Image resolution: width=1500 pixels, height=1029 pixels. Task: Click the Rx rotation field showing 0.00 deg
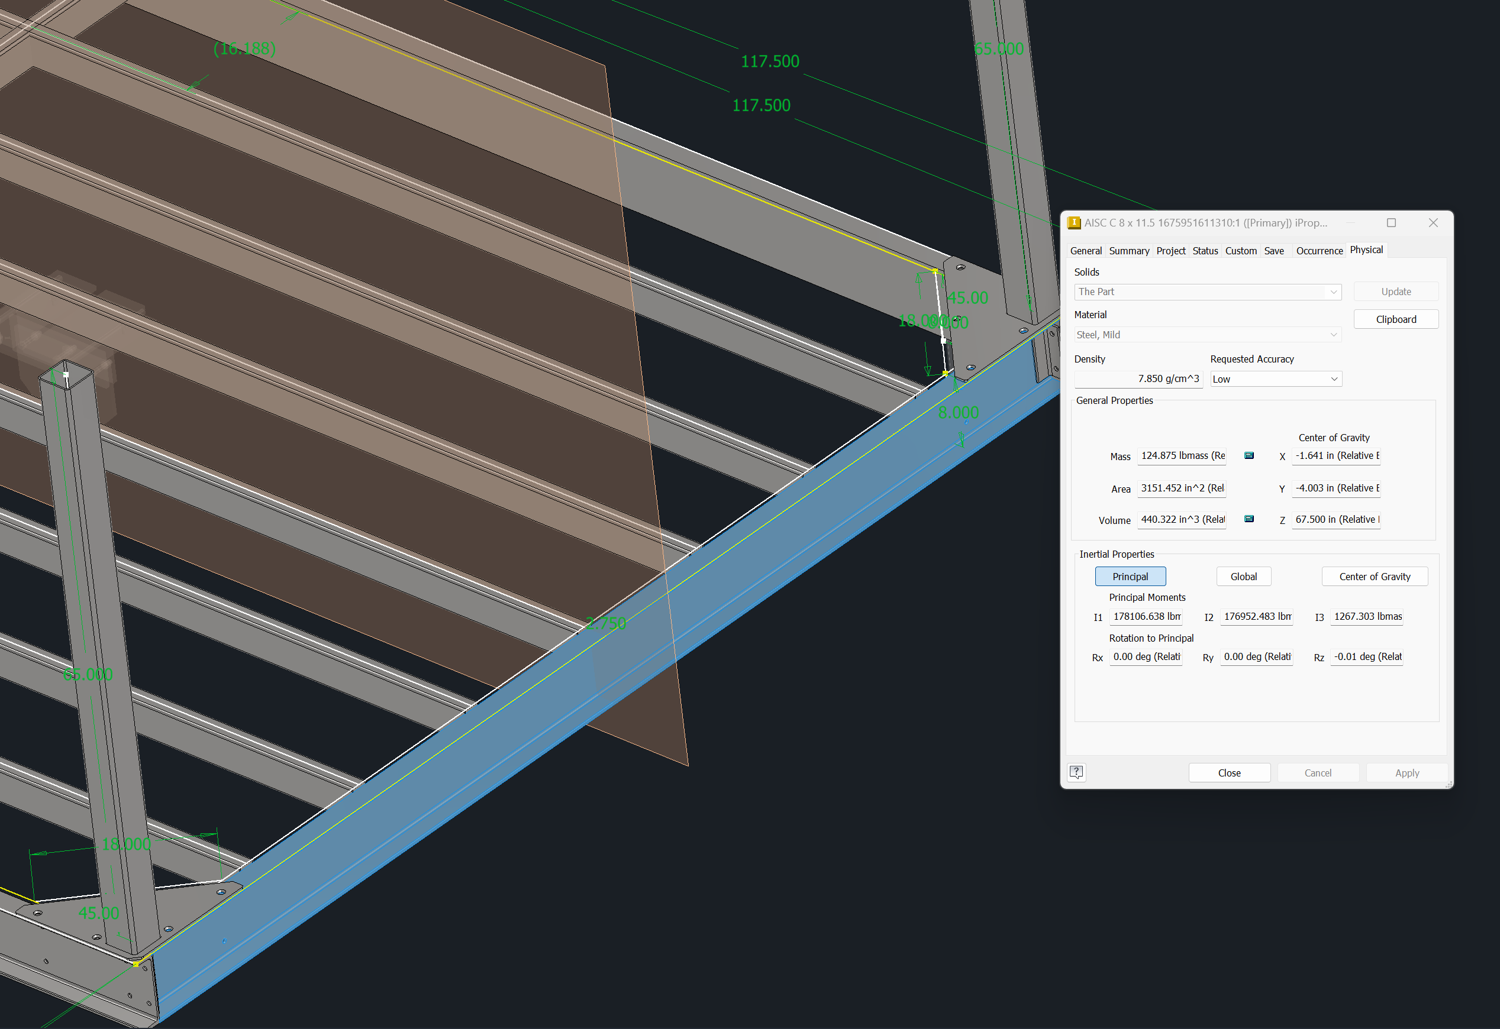click(x=1146, y=657)
